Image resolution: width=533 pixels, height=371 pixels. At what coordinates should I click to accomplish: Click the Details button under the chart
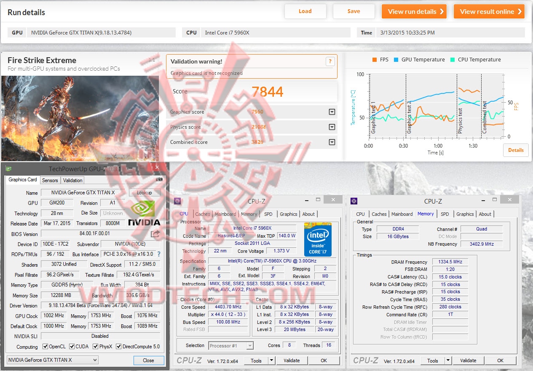click(x=516, y=150)
